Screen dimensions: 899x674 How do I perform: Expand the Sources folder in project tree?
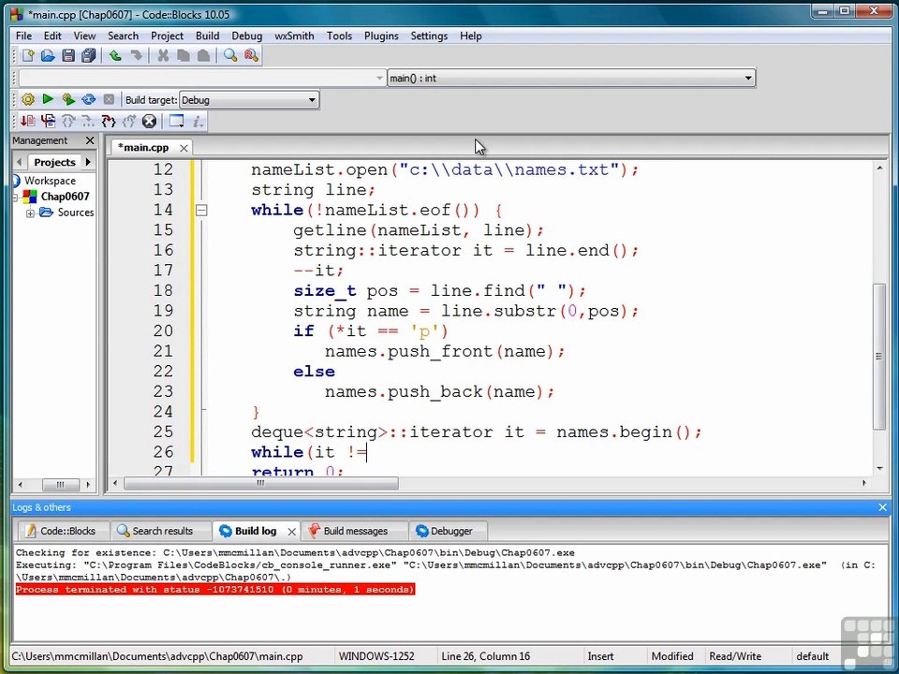30,213
